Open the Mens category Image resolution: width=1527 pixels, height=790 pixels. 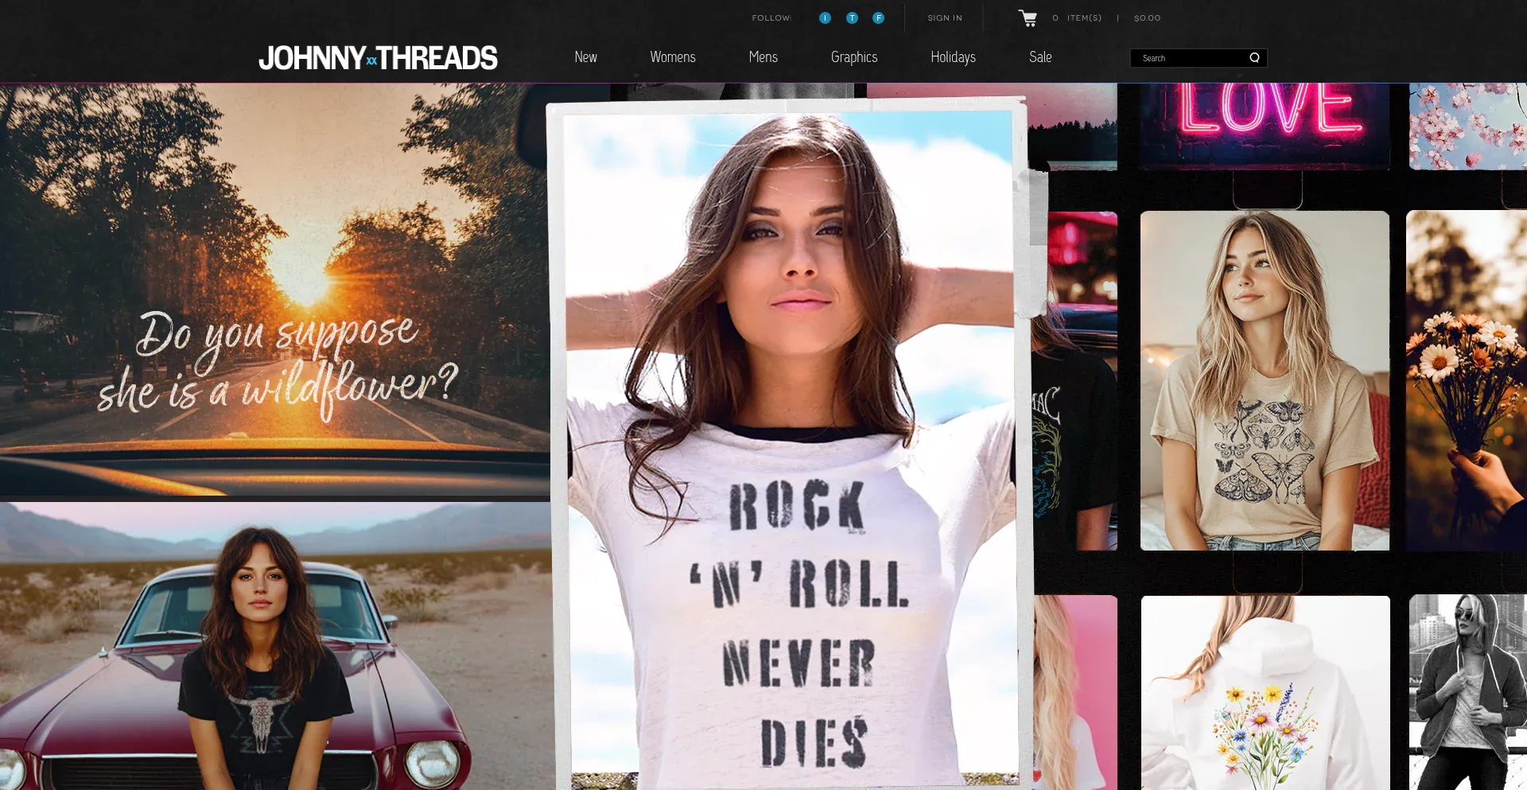click(763, 57)
